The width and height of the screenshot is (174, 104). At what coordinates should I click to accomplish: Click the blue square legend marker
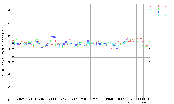click(166, 12)
